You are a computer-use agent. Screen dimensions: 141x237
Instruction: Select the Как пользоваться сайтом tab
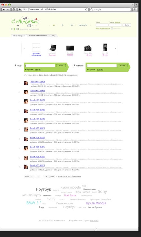point(38,36)
